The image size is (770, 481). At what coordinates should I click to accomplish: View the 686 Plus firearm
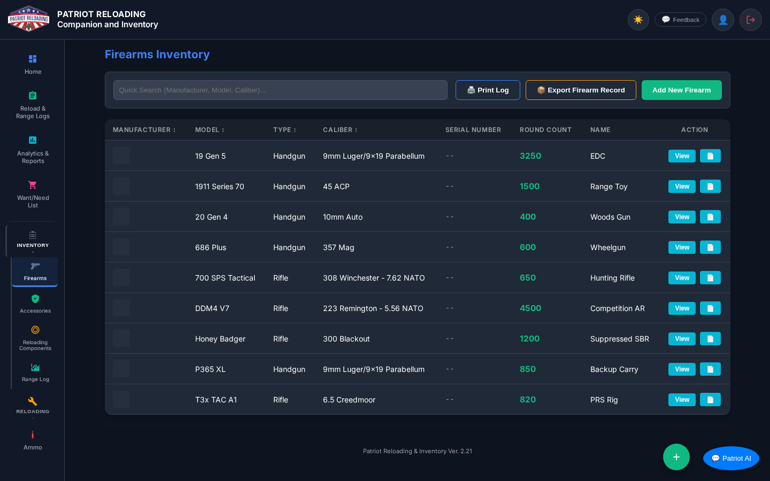[x=682, y=247]
